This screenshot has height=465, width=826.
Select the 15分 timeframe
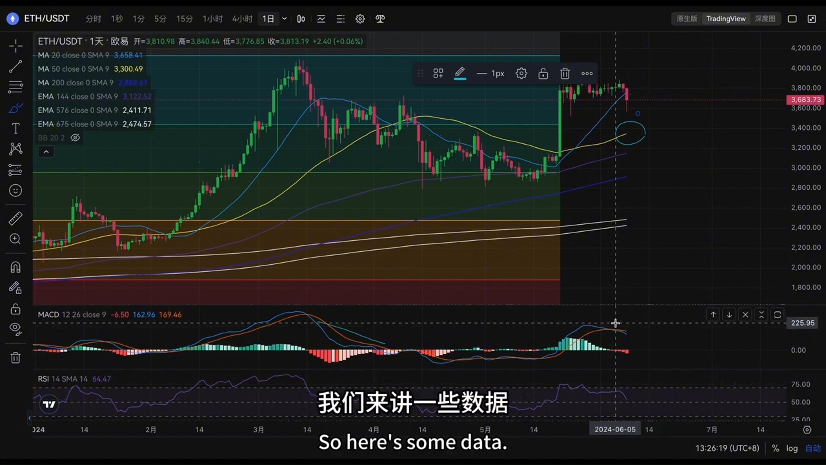tap(185, 19)
